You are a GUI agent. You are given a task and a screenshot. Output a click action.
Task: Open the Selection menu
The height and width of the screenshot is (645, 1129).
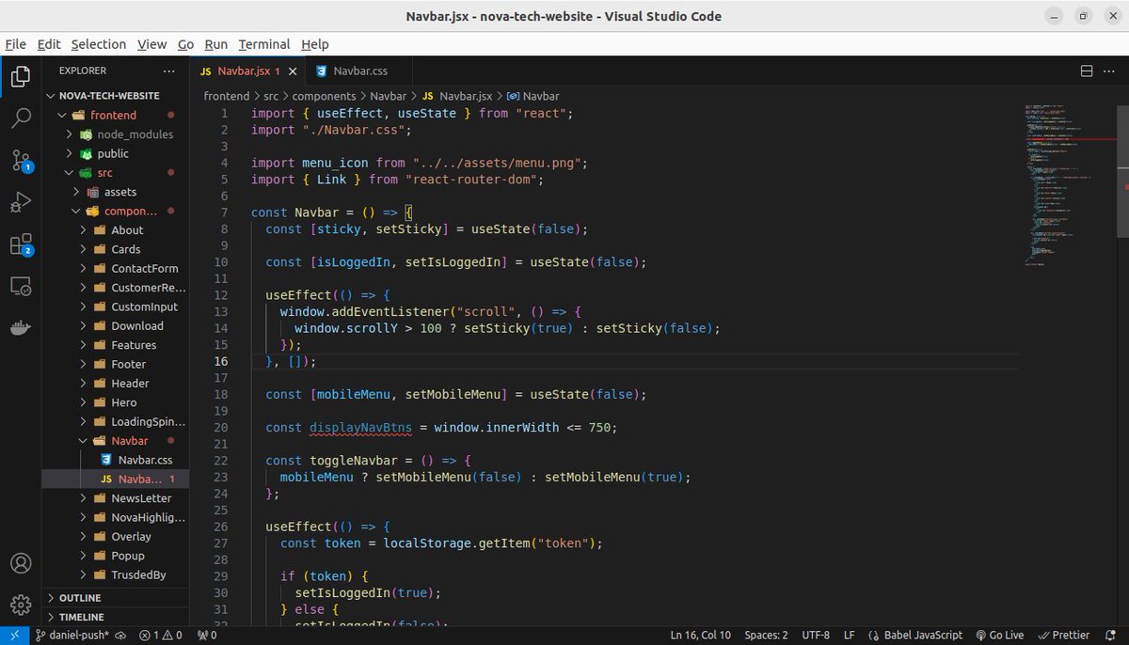pyautogui.click(x=99, y=44)
